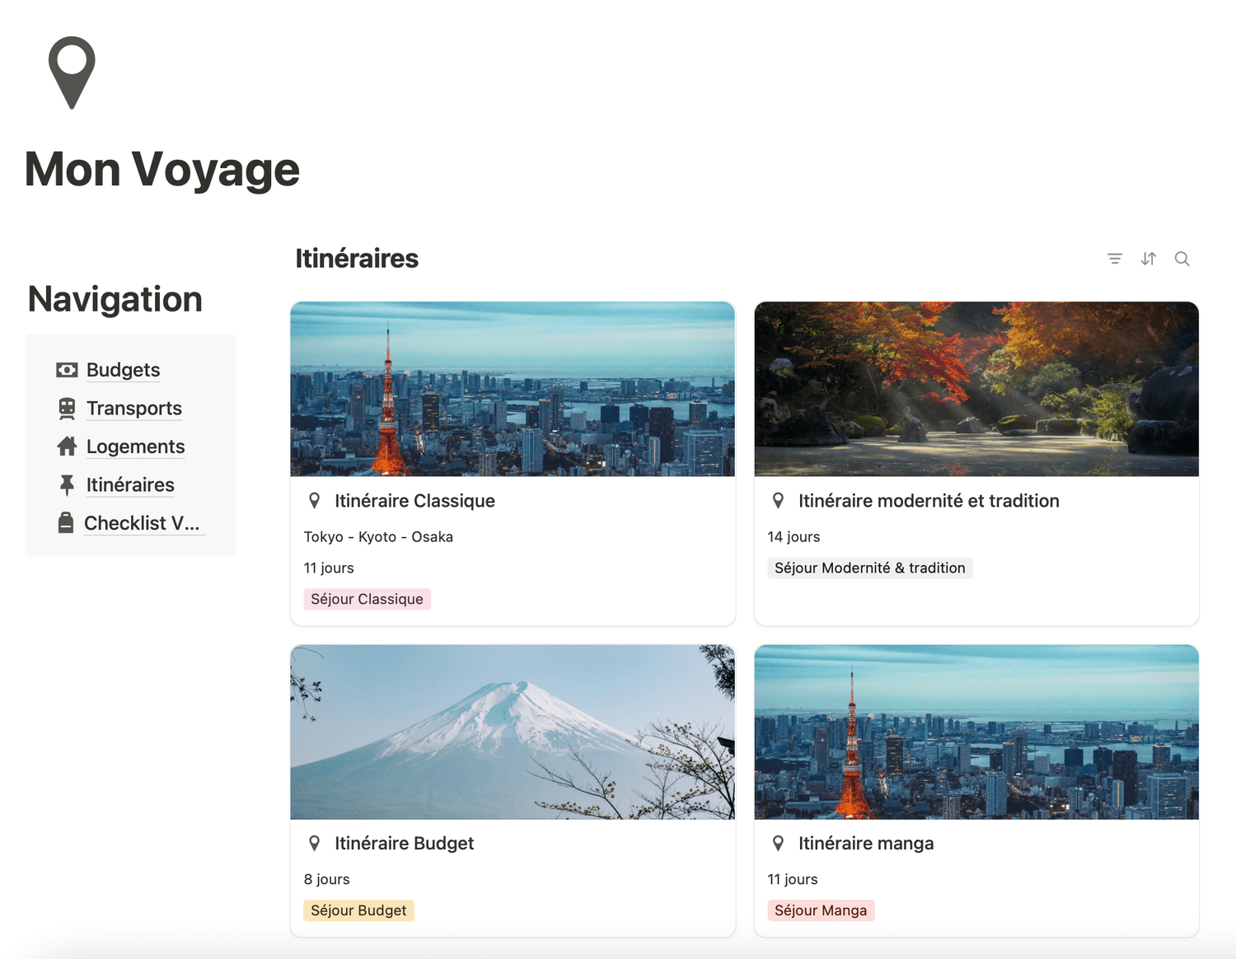Click the Itinéraires pushpin icon
The image size is (1236, 959).
67,485
